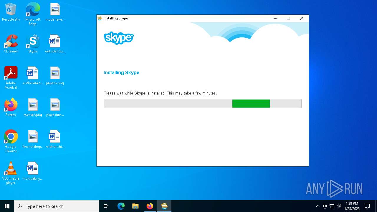
Task: Select the includebuy... Word document
Action: (33, 171)
